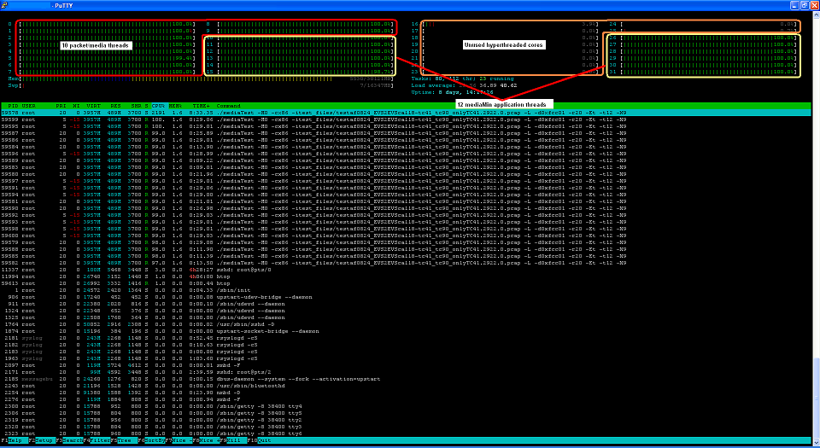
Task: Select the upstart-socket-bridge --daemon row
Action: coord(406,331)
